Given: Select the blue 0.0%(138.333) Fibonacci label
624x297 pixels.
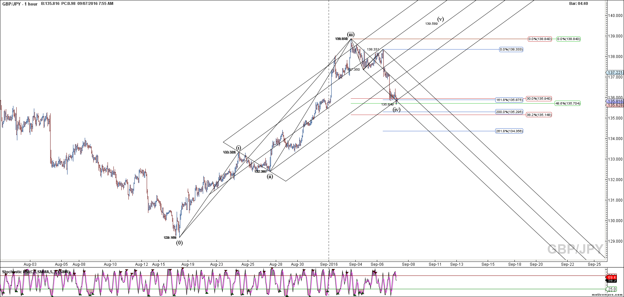Looking at the screenshot, I should click(511, 49).
